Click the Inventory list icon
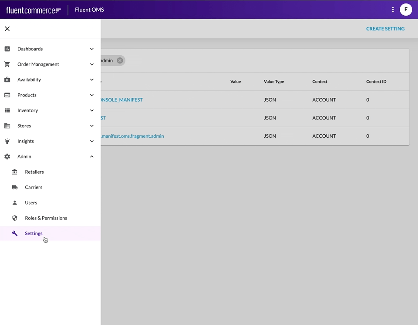 tap(7, 110)
